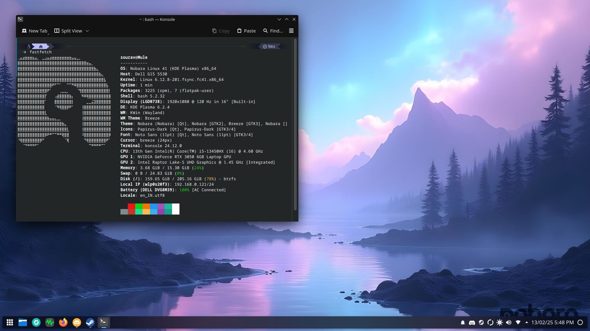The width and height of the screenshot is (590, 331).
Task: Click the Copy button in Konsole
Action: [x=221, y=31]
